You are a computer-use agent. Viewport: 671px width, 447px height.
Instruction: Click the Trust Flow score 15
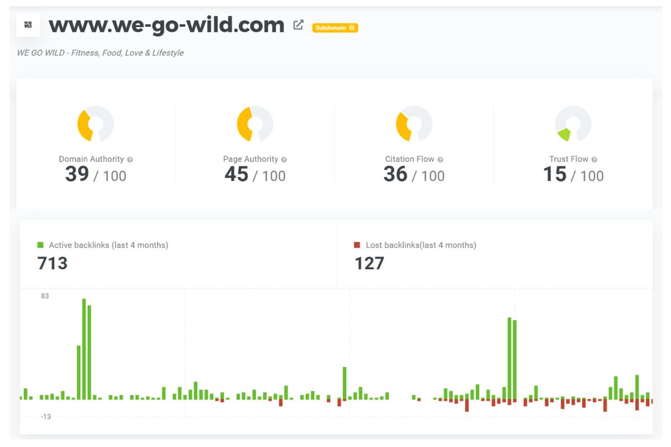555,174
